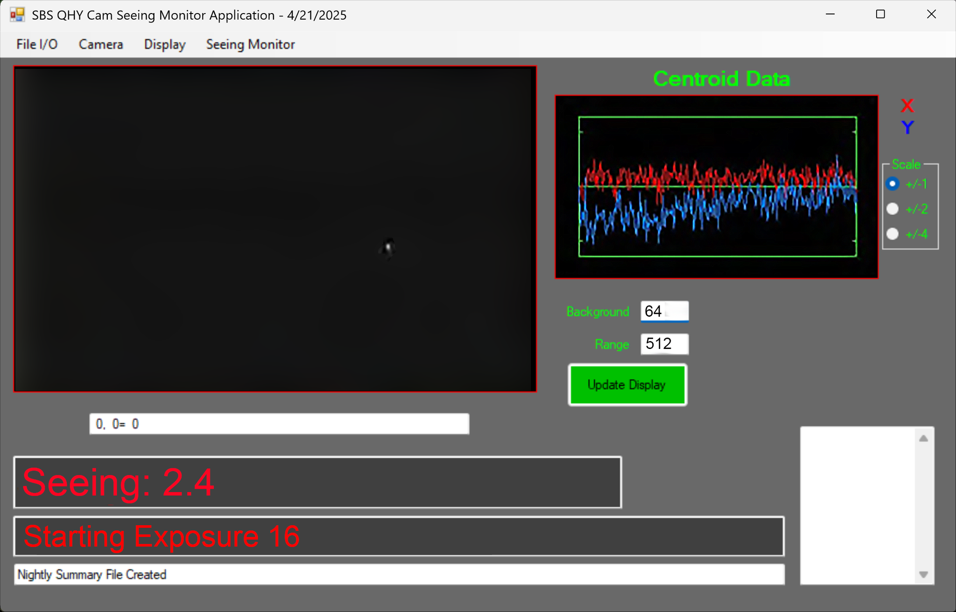Open the Camera menu
Viewport: 956px width, 612px height.
coord(101,44)
